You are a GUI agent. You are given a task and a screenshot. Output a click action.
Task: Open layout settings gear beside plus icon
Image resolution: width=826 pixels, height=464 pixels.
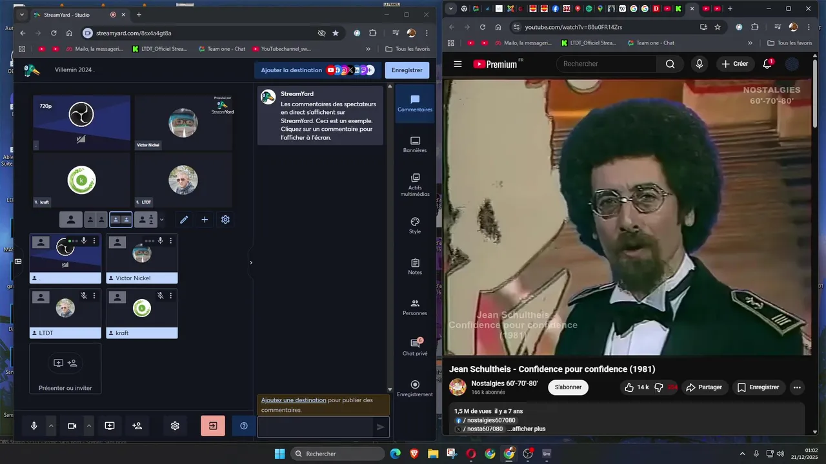(x=225, y=220)
